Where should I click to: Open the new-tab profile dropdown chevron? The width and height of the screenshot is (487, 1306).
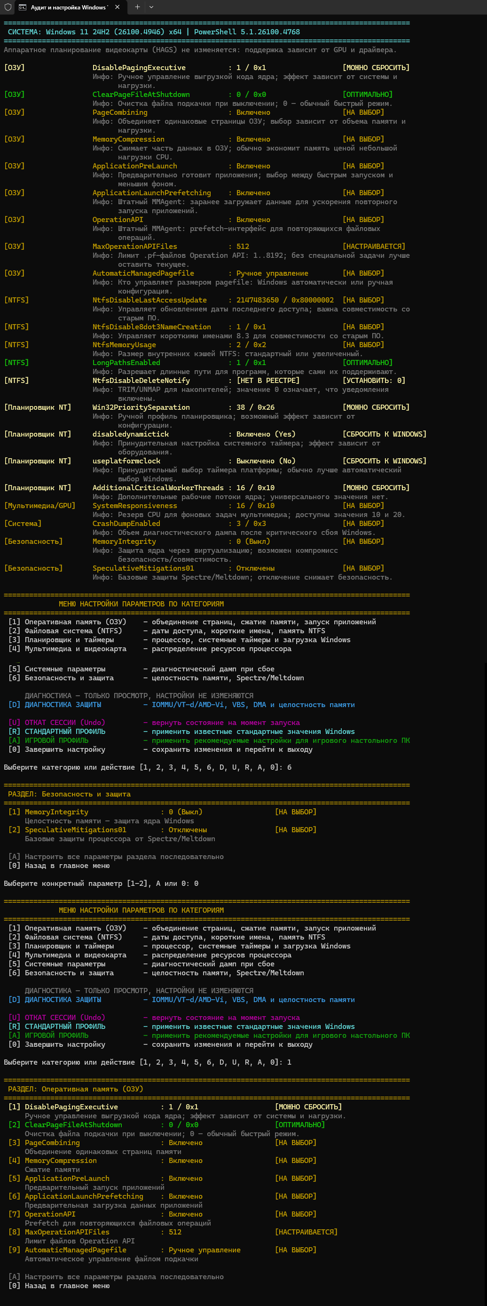(151, 7)
